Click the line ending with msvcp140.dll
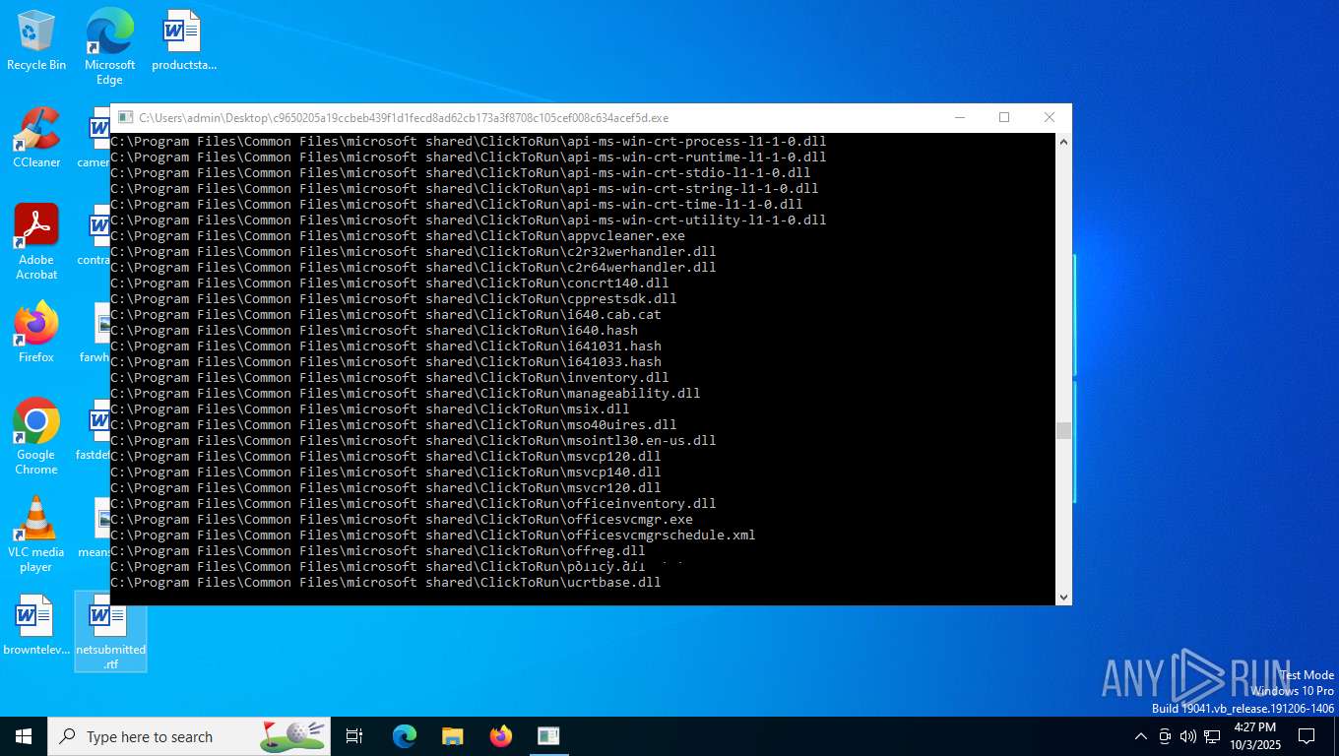The image size is (1339, 756). coord(386,472)
